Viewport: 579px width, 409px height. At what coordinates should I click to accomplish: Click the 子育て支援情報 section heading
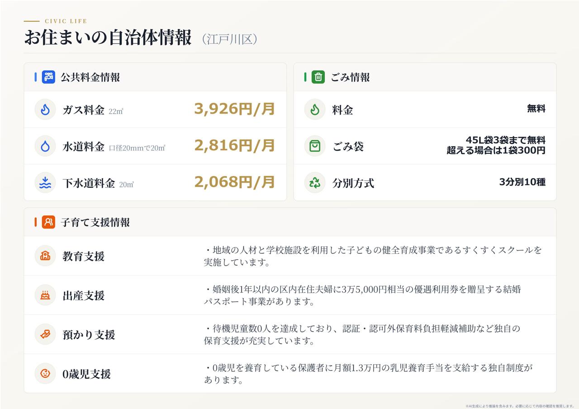(95, 223)
